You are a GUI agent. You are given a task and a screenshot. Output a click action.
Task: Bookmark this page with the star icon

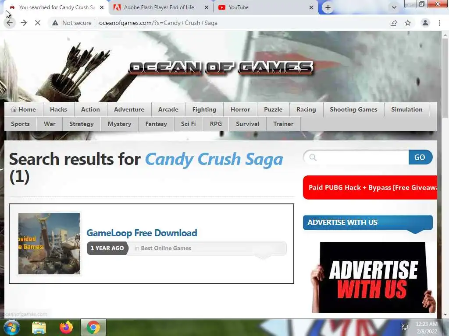[x=408, y=23]
